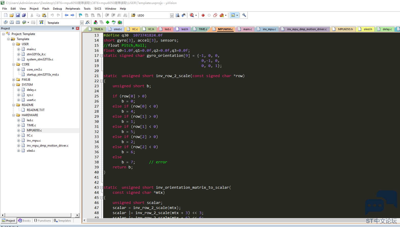This screenshot has width=400, height=227.
Task: Open the Peripherals menu
Action: (x=73, y=9)
